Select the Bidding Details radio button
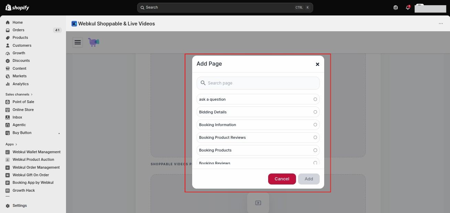 pos(315,112)
